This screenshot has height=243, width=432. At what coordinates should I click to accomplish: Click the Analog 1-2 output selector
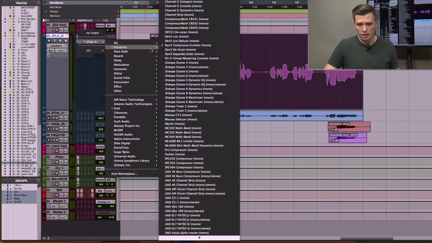(x=105, y=202)
